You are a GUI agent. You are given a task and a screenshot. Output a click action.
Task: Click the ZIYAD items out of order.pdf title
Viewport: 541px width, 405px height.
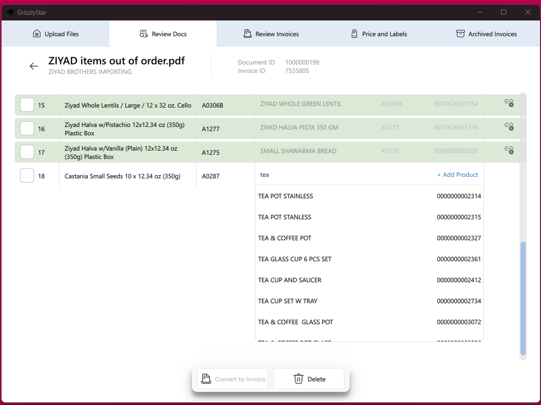pos(117,61)
